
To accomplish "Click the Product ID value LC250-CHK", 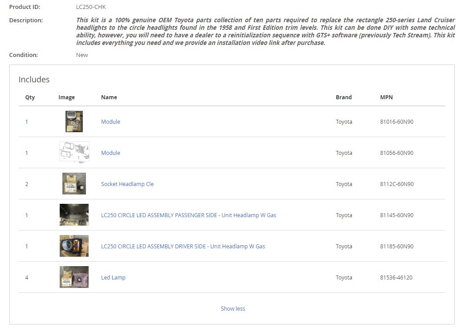I will (x=91, y=7).
